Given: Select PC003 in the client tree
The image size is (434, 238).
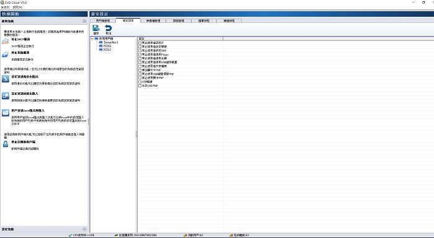Looking at the screenshot, I should tap(107, 50).
